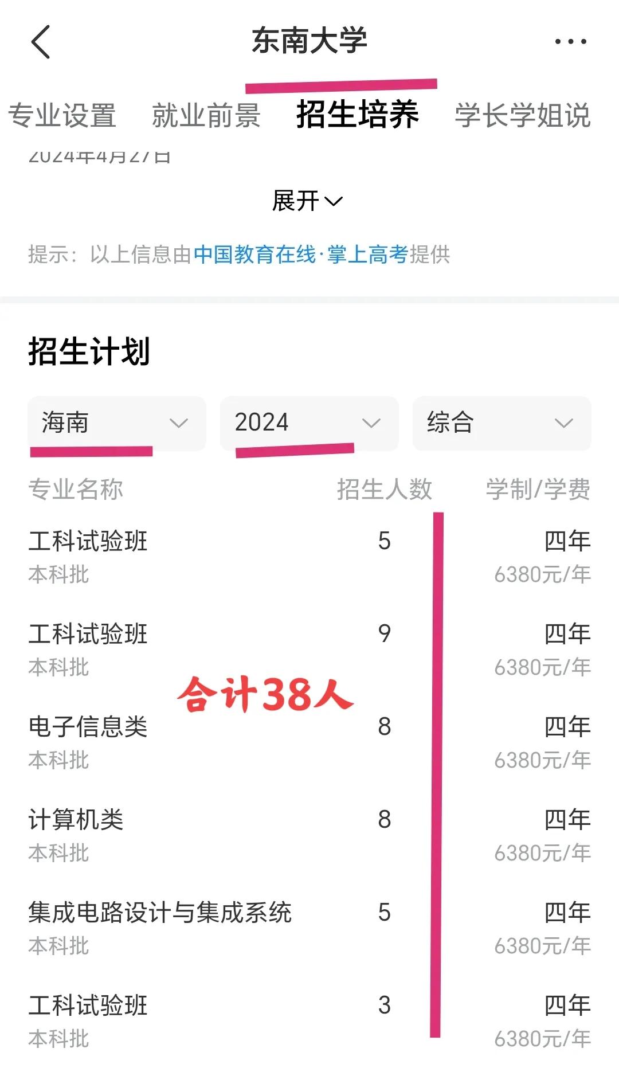
Task: Open the 中国教育在线·掌上高考 link
Action: pos(301,254)
